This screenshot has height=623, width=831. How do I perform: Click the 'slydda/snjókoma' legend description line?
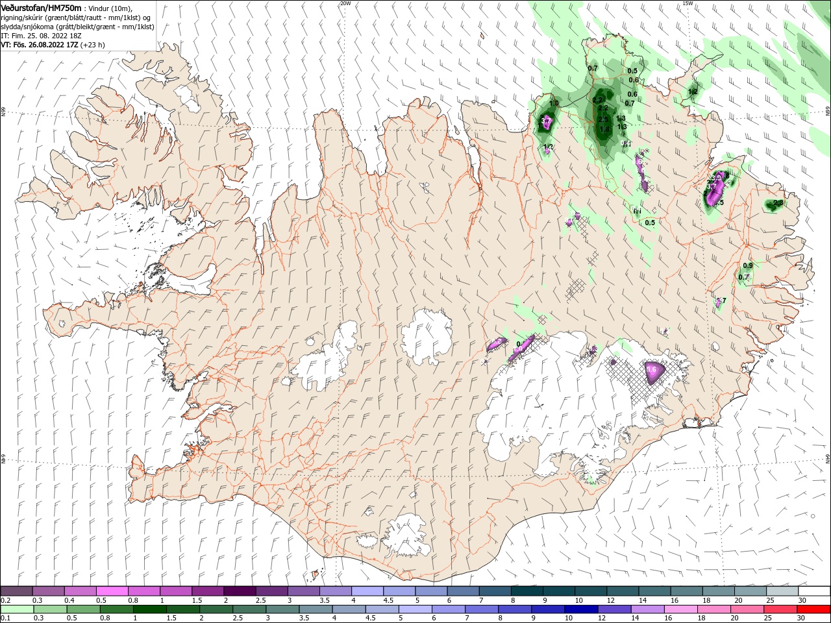77,27
